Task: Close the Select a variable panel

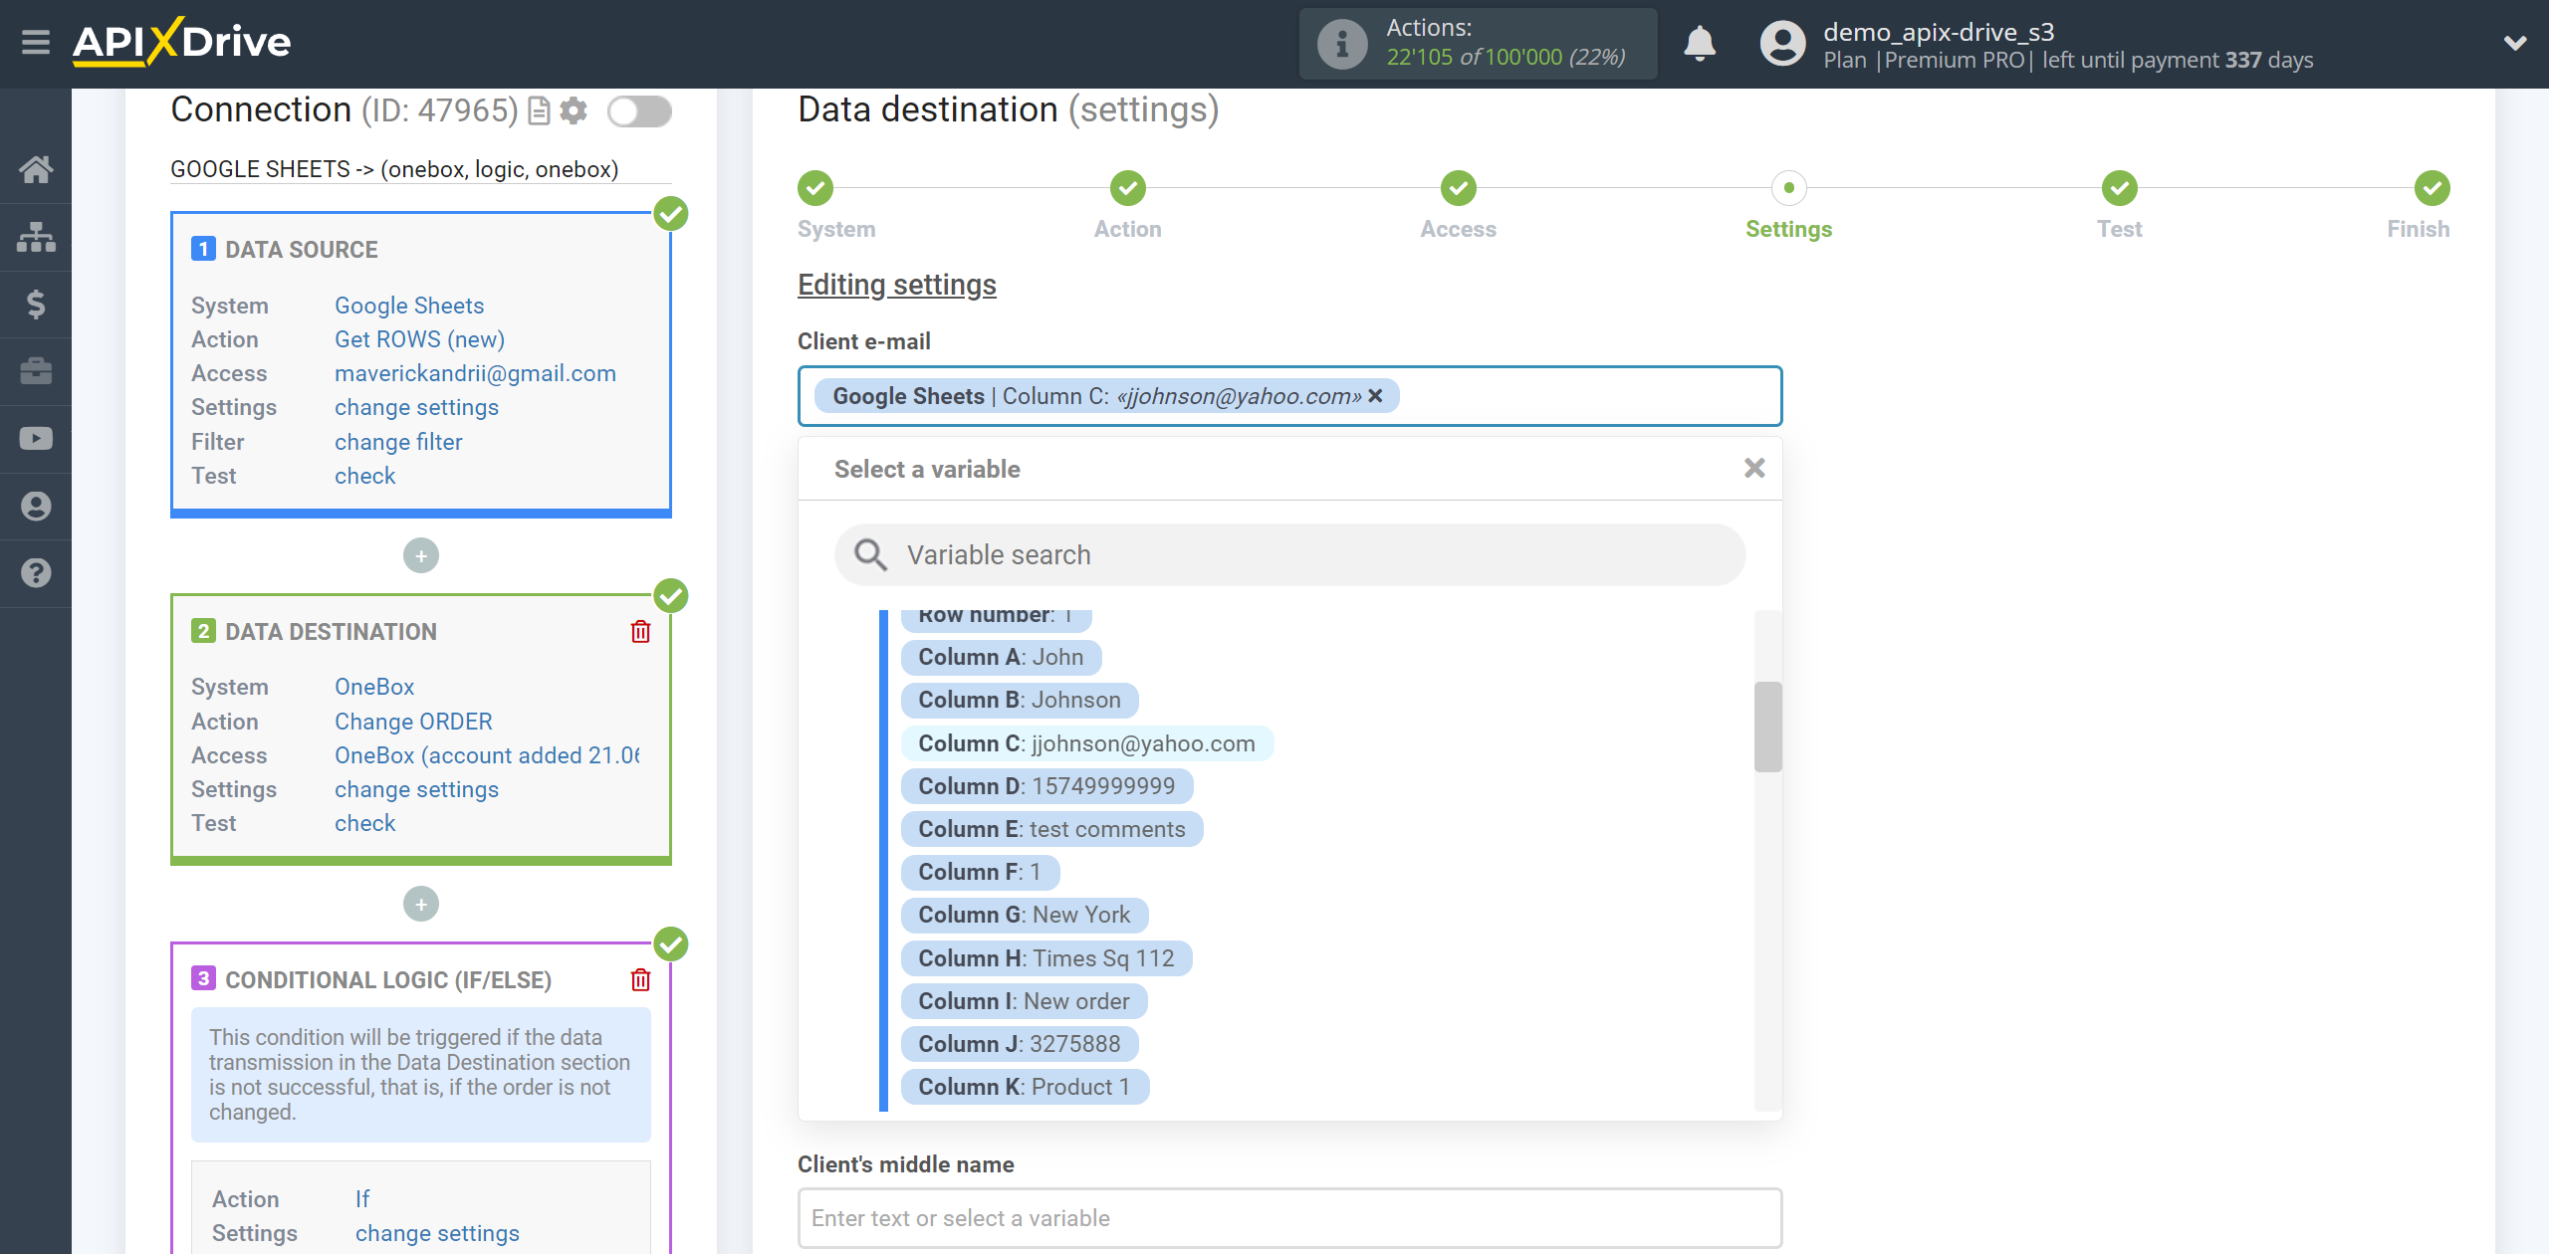Action: click(x=1754, y=468)
